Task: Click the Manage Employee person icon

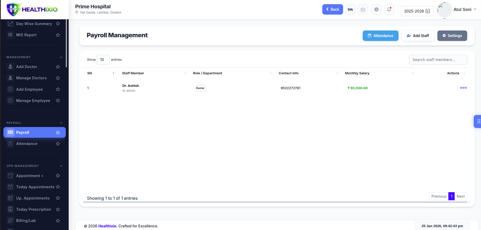Action: [10, 100]
